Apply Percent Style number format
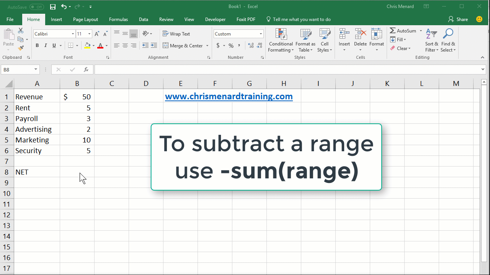 pyautogui.click(x=231, y=45)
